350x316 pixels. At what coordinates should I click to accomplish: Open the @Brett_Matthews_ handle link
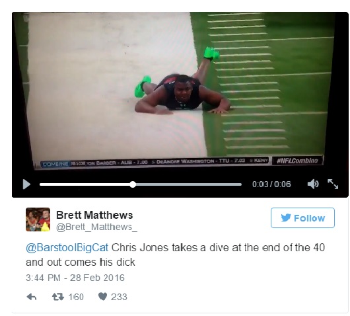pos(96,227)
